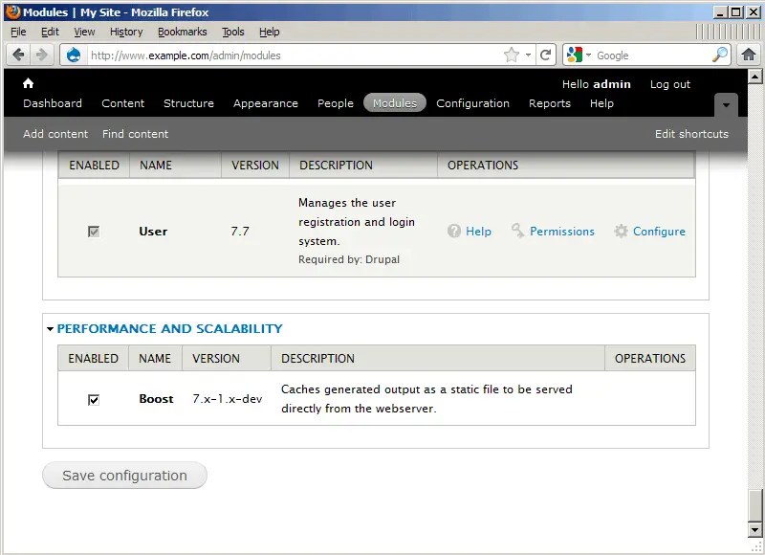Image resolution: width=765 pixels, height=555 pixels.
Task: Click the magnifying glass search icon
Action: coord(720,55)
